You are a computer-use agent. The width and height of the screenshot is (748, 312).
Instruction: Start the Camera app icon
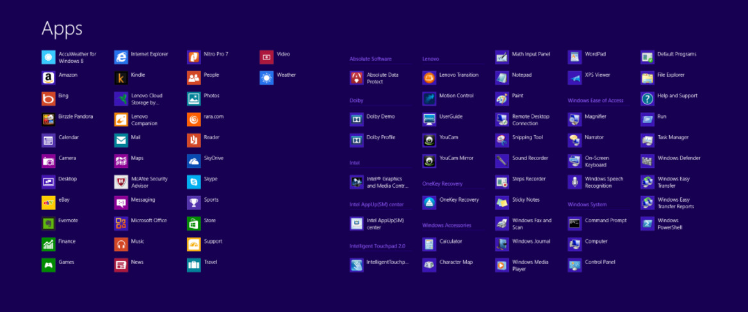tap(48, 161)
